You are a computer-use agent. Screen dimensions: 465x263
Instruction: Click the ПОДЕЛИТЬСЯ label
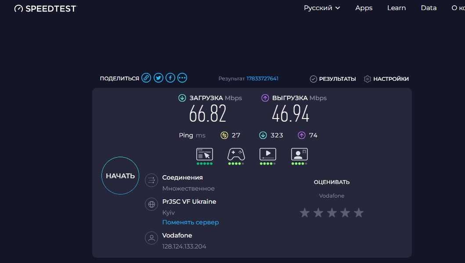tap(119, 79)
